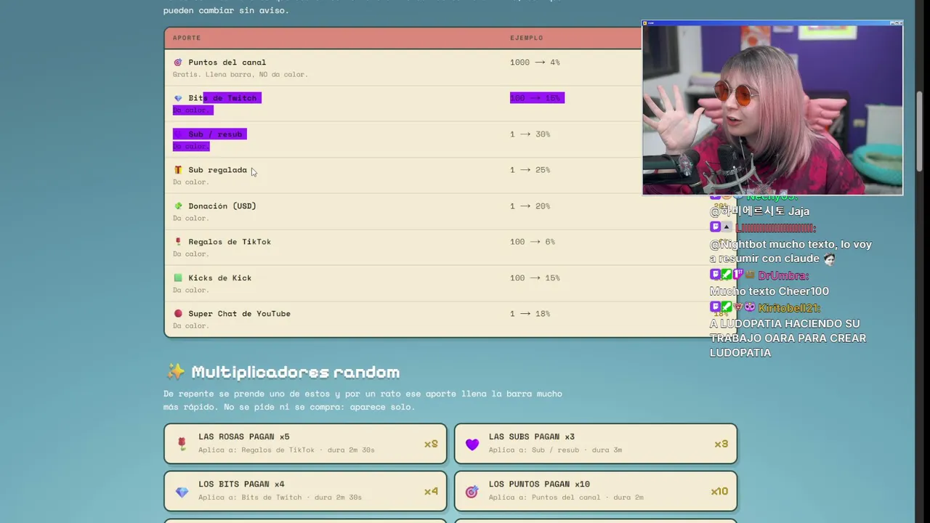Click the DrUmbra username in chat
This screenshot has height=523, width=930.
click(x=783, y=276)
